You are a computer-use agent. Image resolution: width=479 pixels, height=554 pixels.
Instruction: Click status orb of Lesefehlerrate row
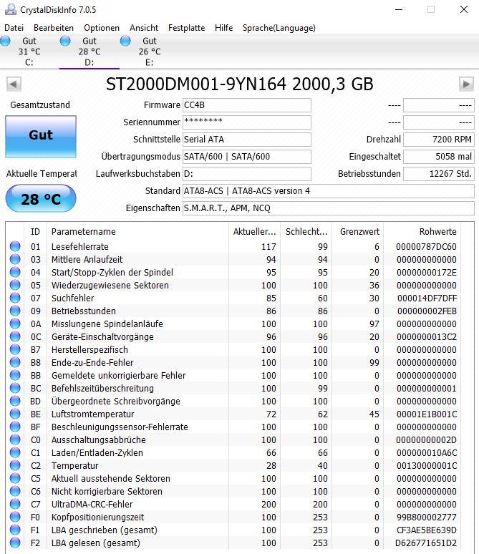click(15, 246)
